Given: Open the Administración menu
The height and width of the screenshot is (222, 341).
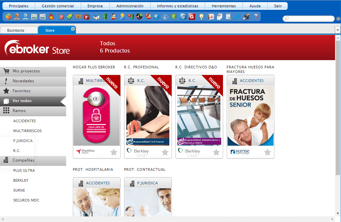Looking at the screenshot, I should pos(130,6).
